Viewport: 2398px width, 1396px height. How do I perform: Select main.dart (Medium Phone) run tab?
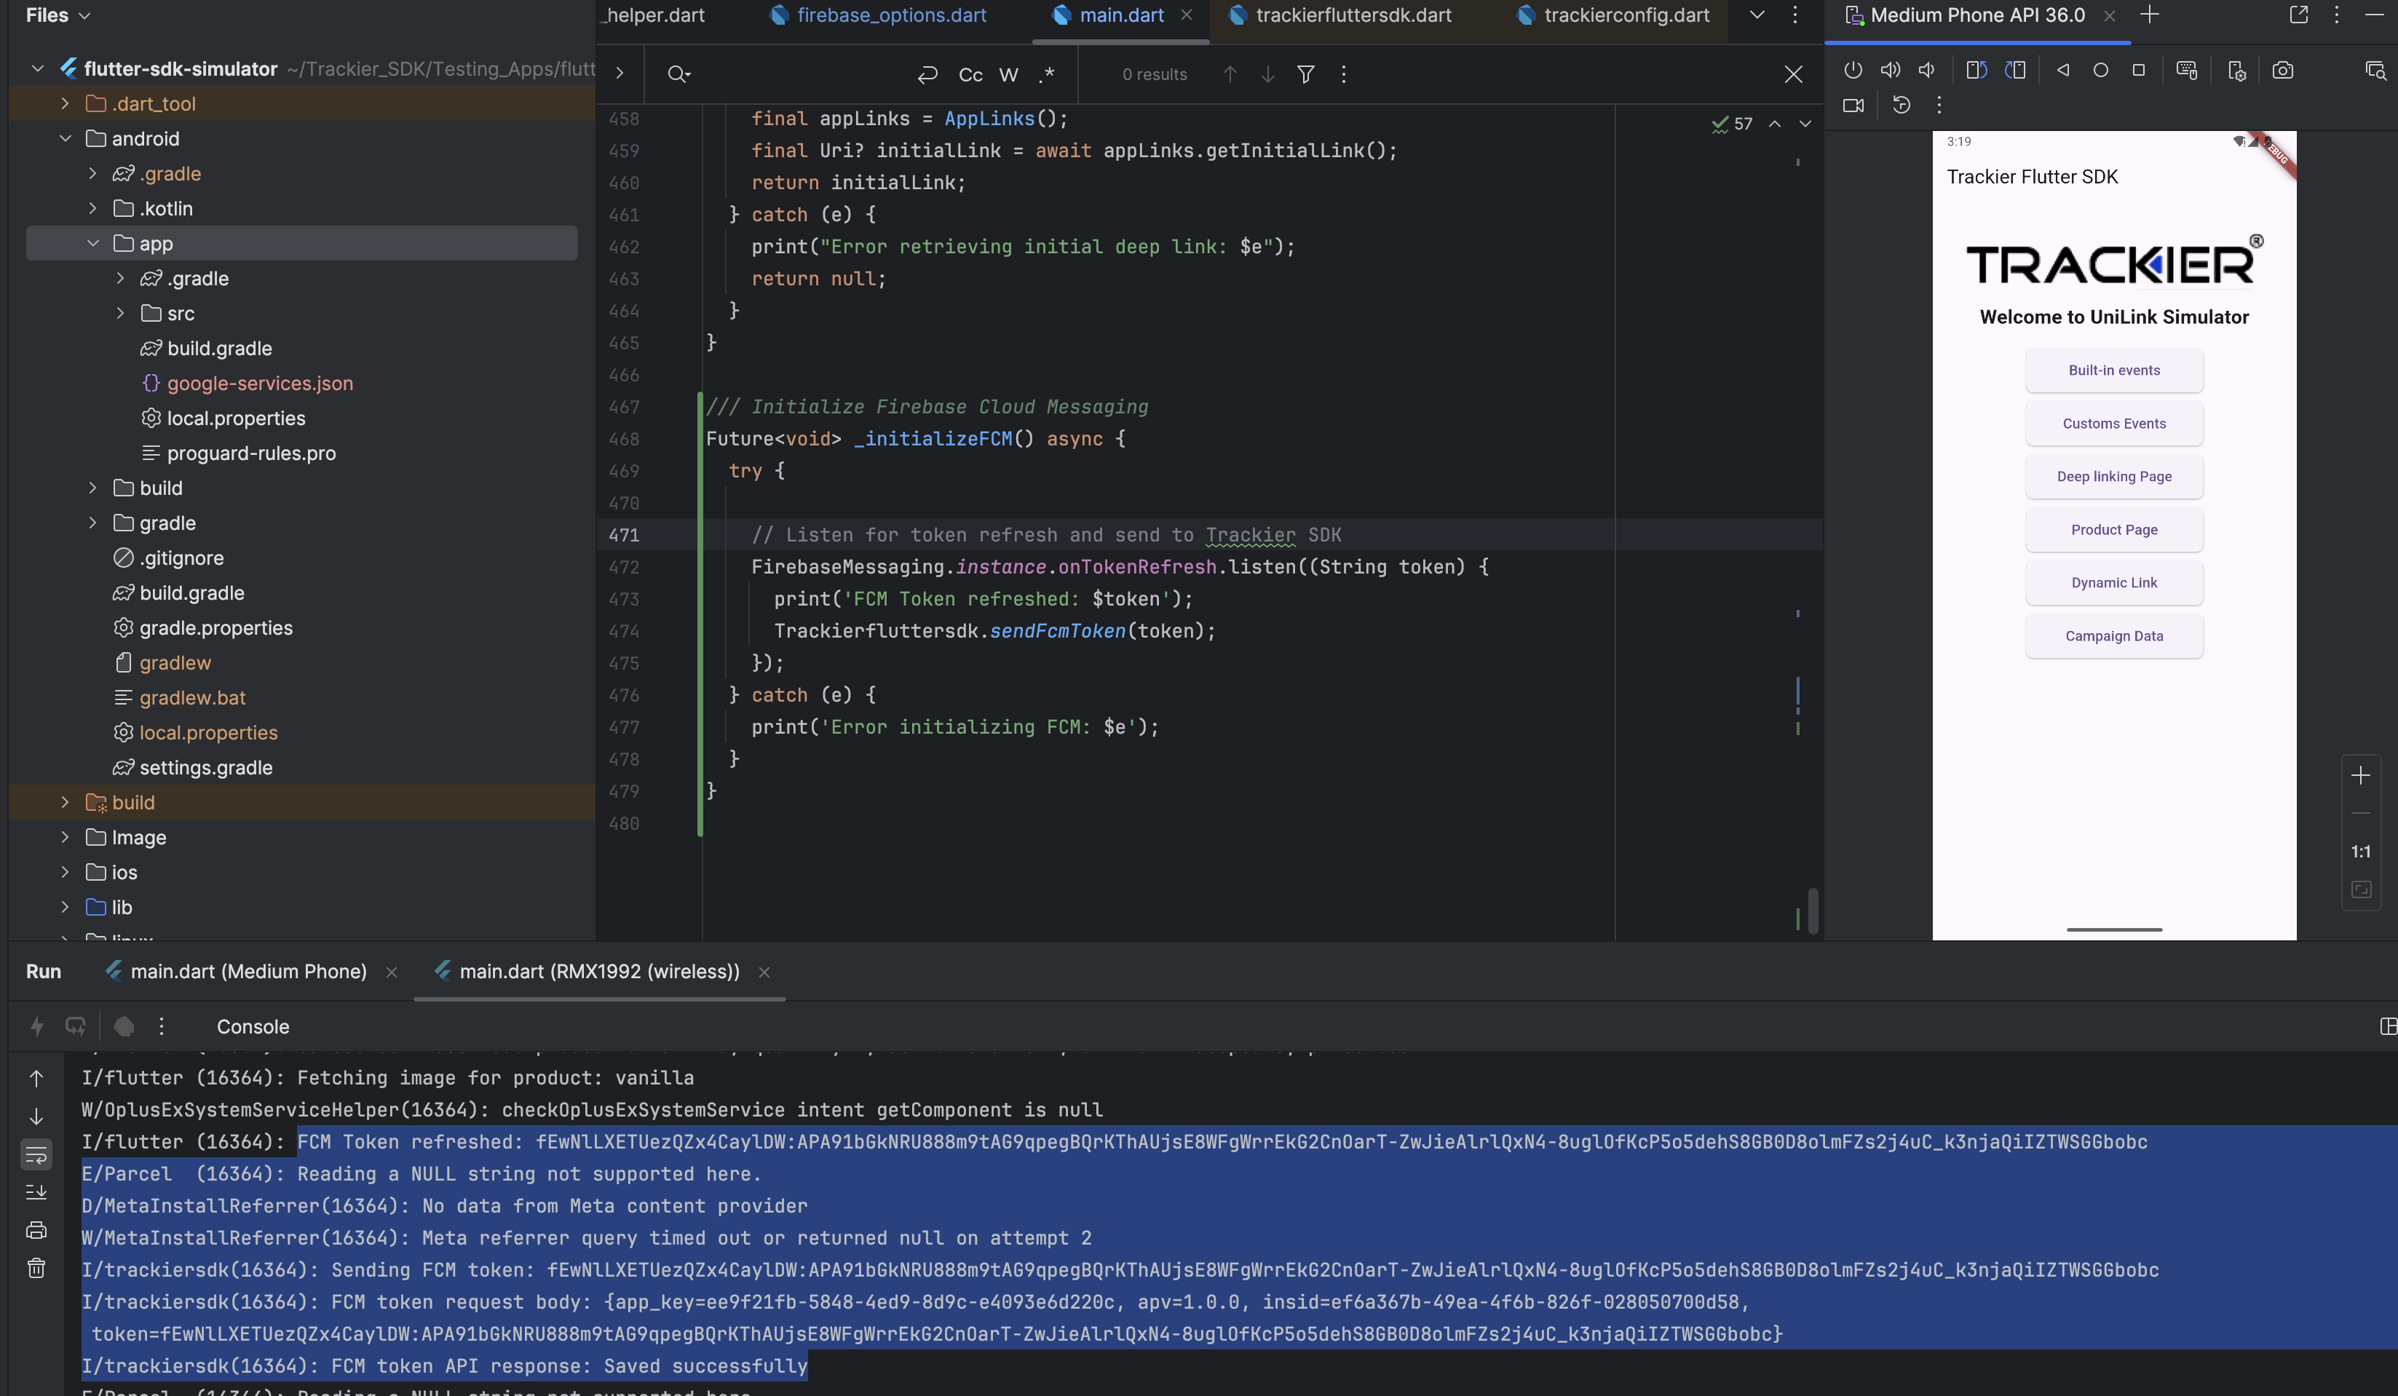click(x=248, y=972)
